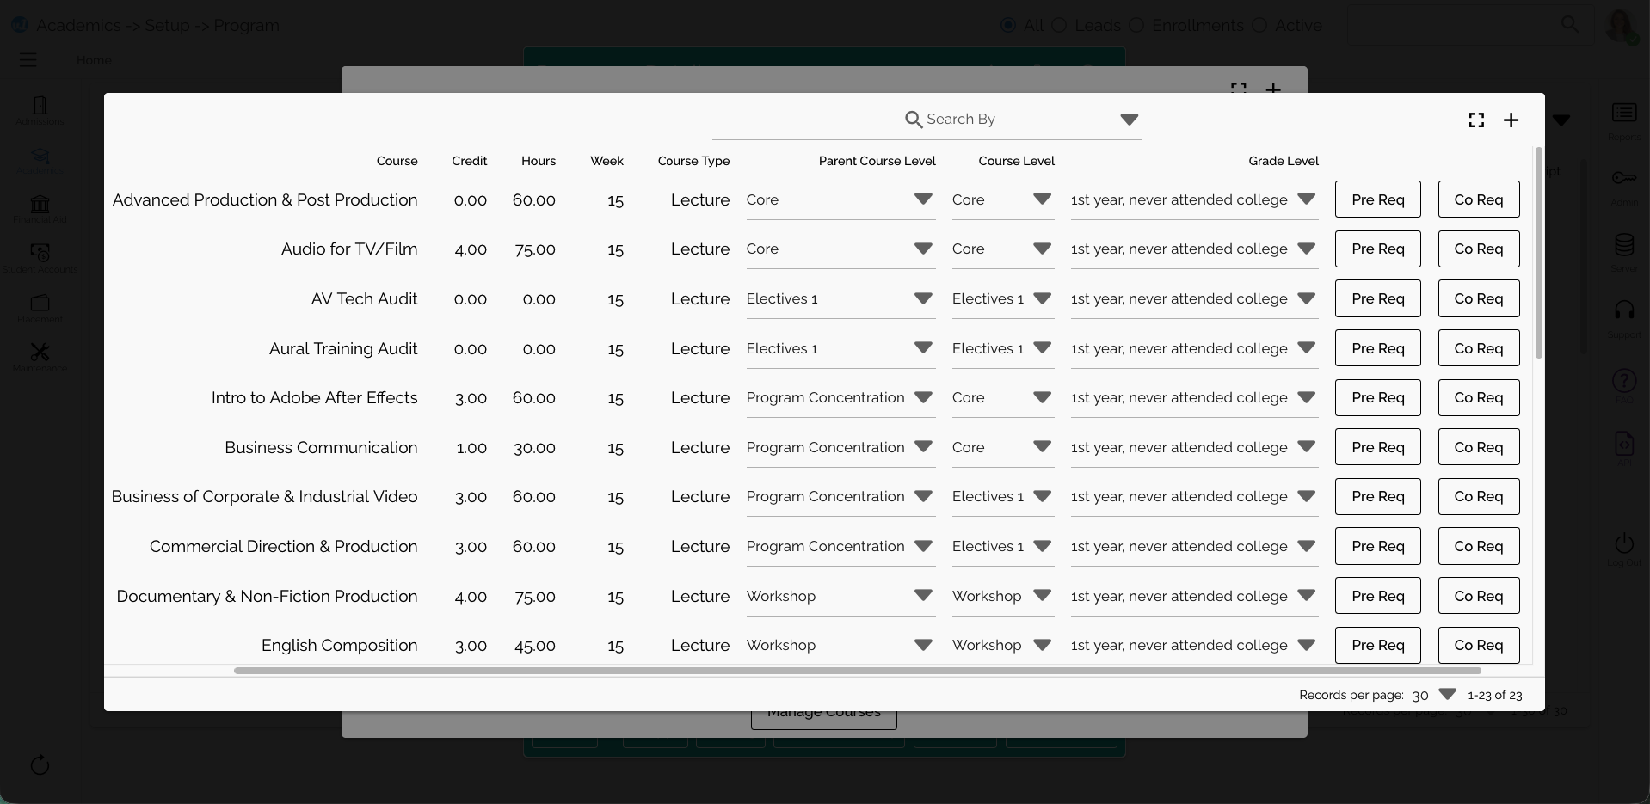Click the Log Out power icon

coord(1624,545)
